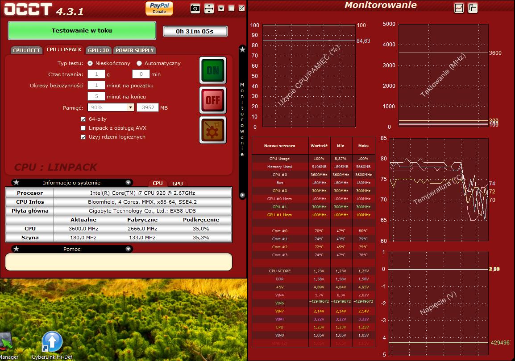
Task: Open CyberLink Hi-Def desktop shortcut
Action: (x=52, y=345)
